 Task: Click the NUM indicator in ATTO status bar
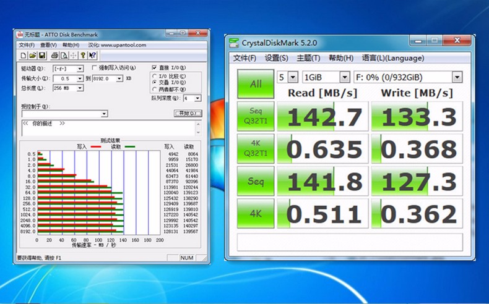pyautogui.click(x=187, y=258)
